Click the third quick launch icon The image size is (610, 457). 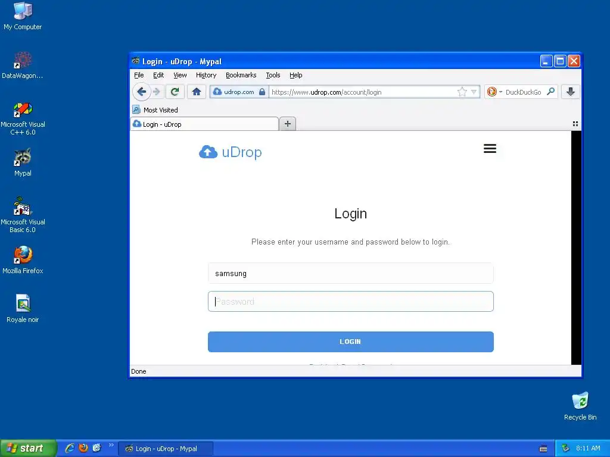pos(97,448)
